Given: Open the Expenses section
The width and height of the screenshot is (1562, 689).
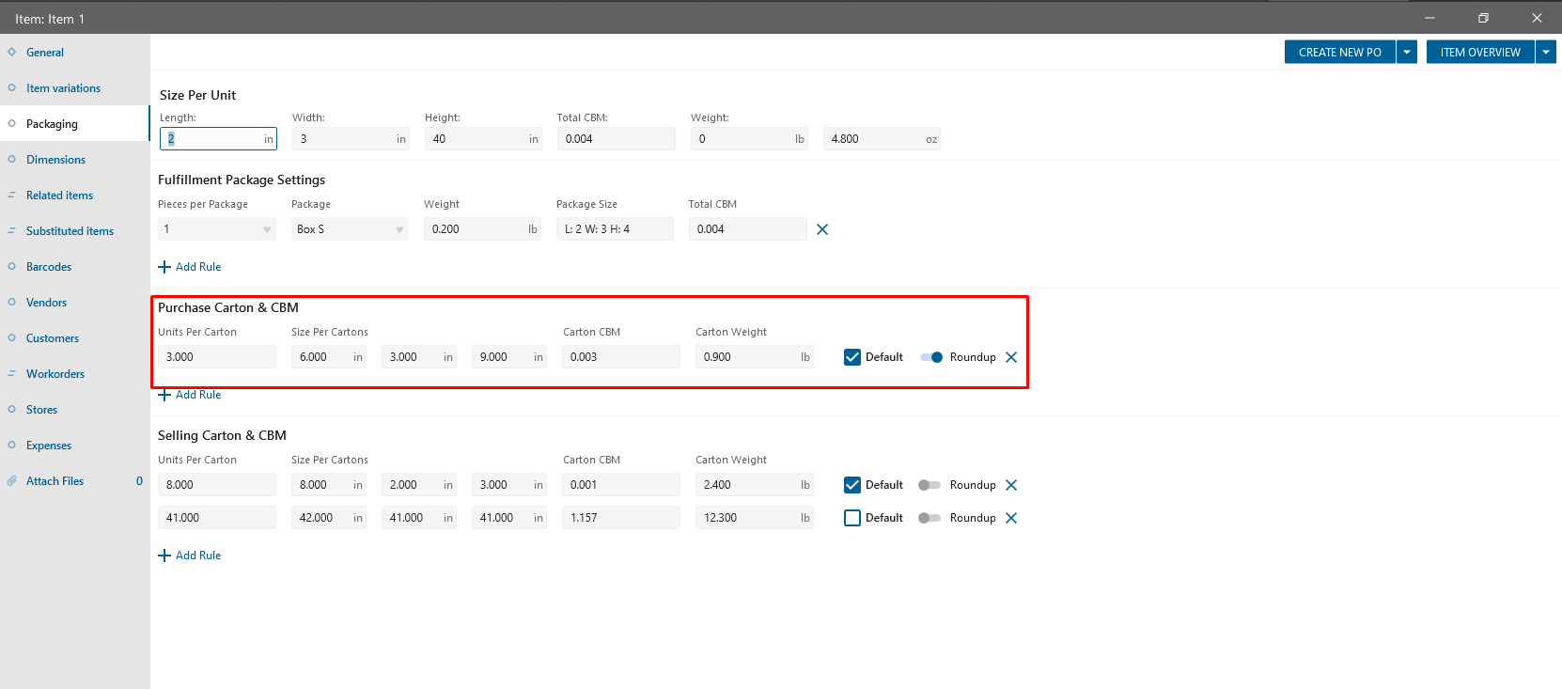Looking at the screenshot, I should coord(49,446).
